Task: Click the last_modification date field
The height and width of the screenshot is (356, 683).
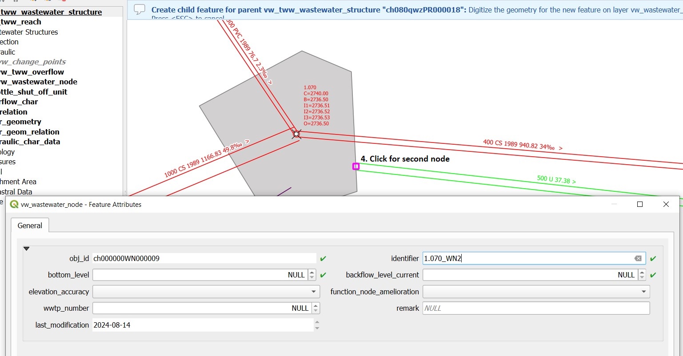Action: tap(203, 325)
